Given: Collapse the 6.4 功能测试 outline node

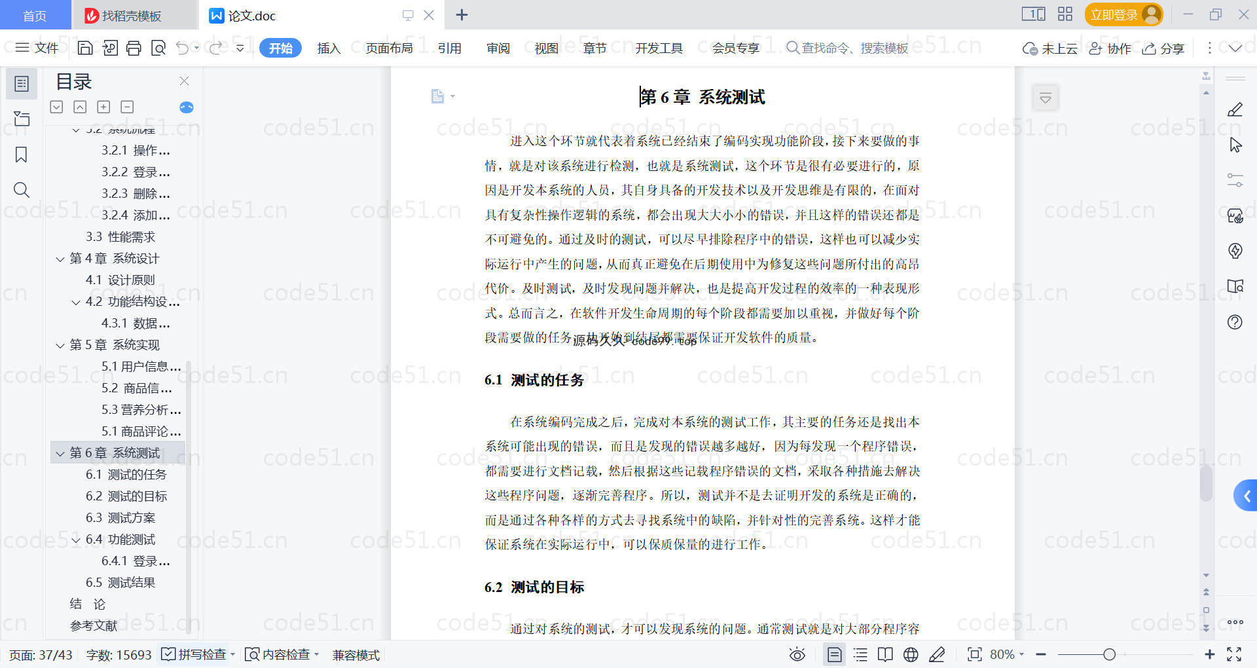Looking at the screenshot, I should [x=76, y=540].
